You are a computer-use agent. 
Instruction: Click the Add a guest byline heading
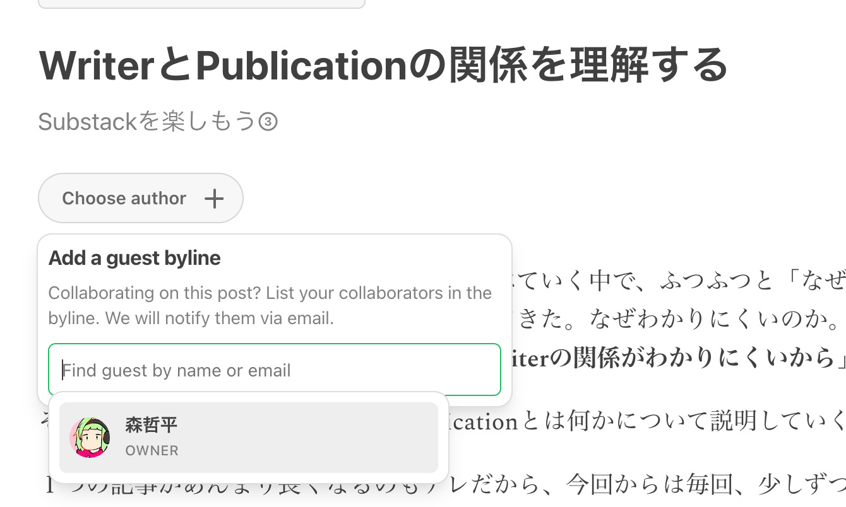coord(134,258)
